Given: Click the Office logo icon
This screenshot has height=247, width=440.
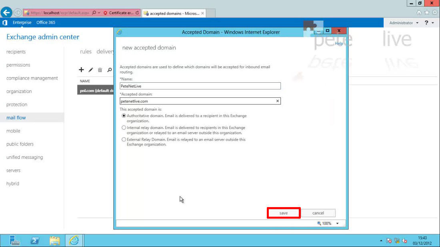Looking at the screenshot, I should click(x=5, y=22).
